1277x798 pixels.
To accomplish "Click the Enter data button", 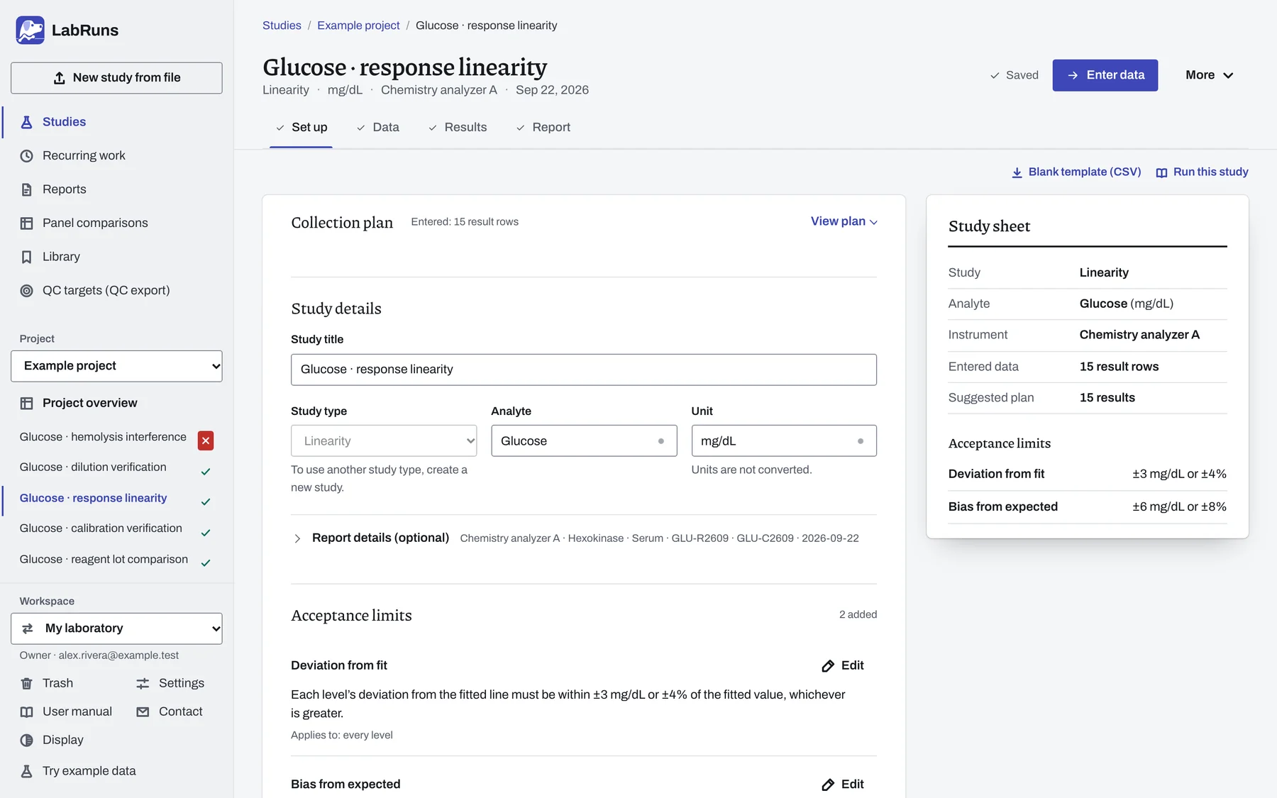I will 1105,75.
